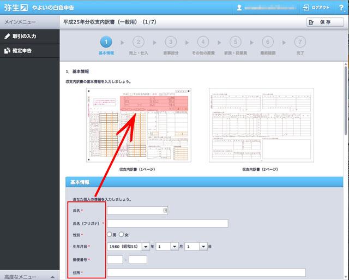Click the ログアウト logout link
Screen dimensions: 349x280
(318, 8)
